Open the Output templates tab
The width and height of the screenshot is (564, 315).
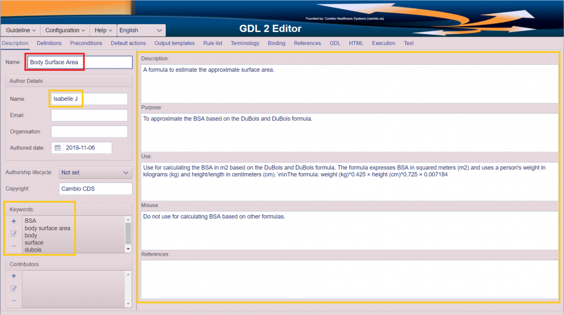(175, 43)
